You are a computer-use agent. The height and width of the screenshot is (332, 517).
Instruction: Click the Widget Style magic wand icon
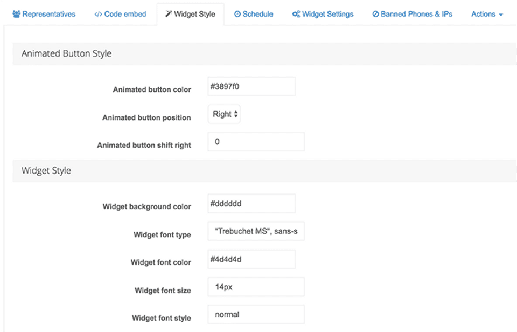[x=169, y=14]
